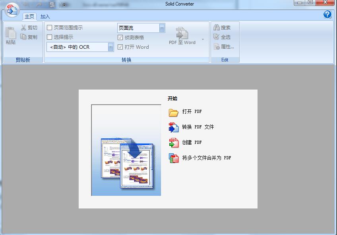This screenshot has width=337, height=235.
Task: Click the 全选 (Select All) icon
Action: pos(217,36)
